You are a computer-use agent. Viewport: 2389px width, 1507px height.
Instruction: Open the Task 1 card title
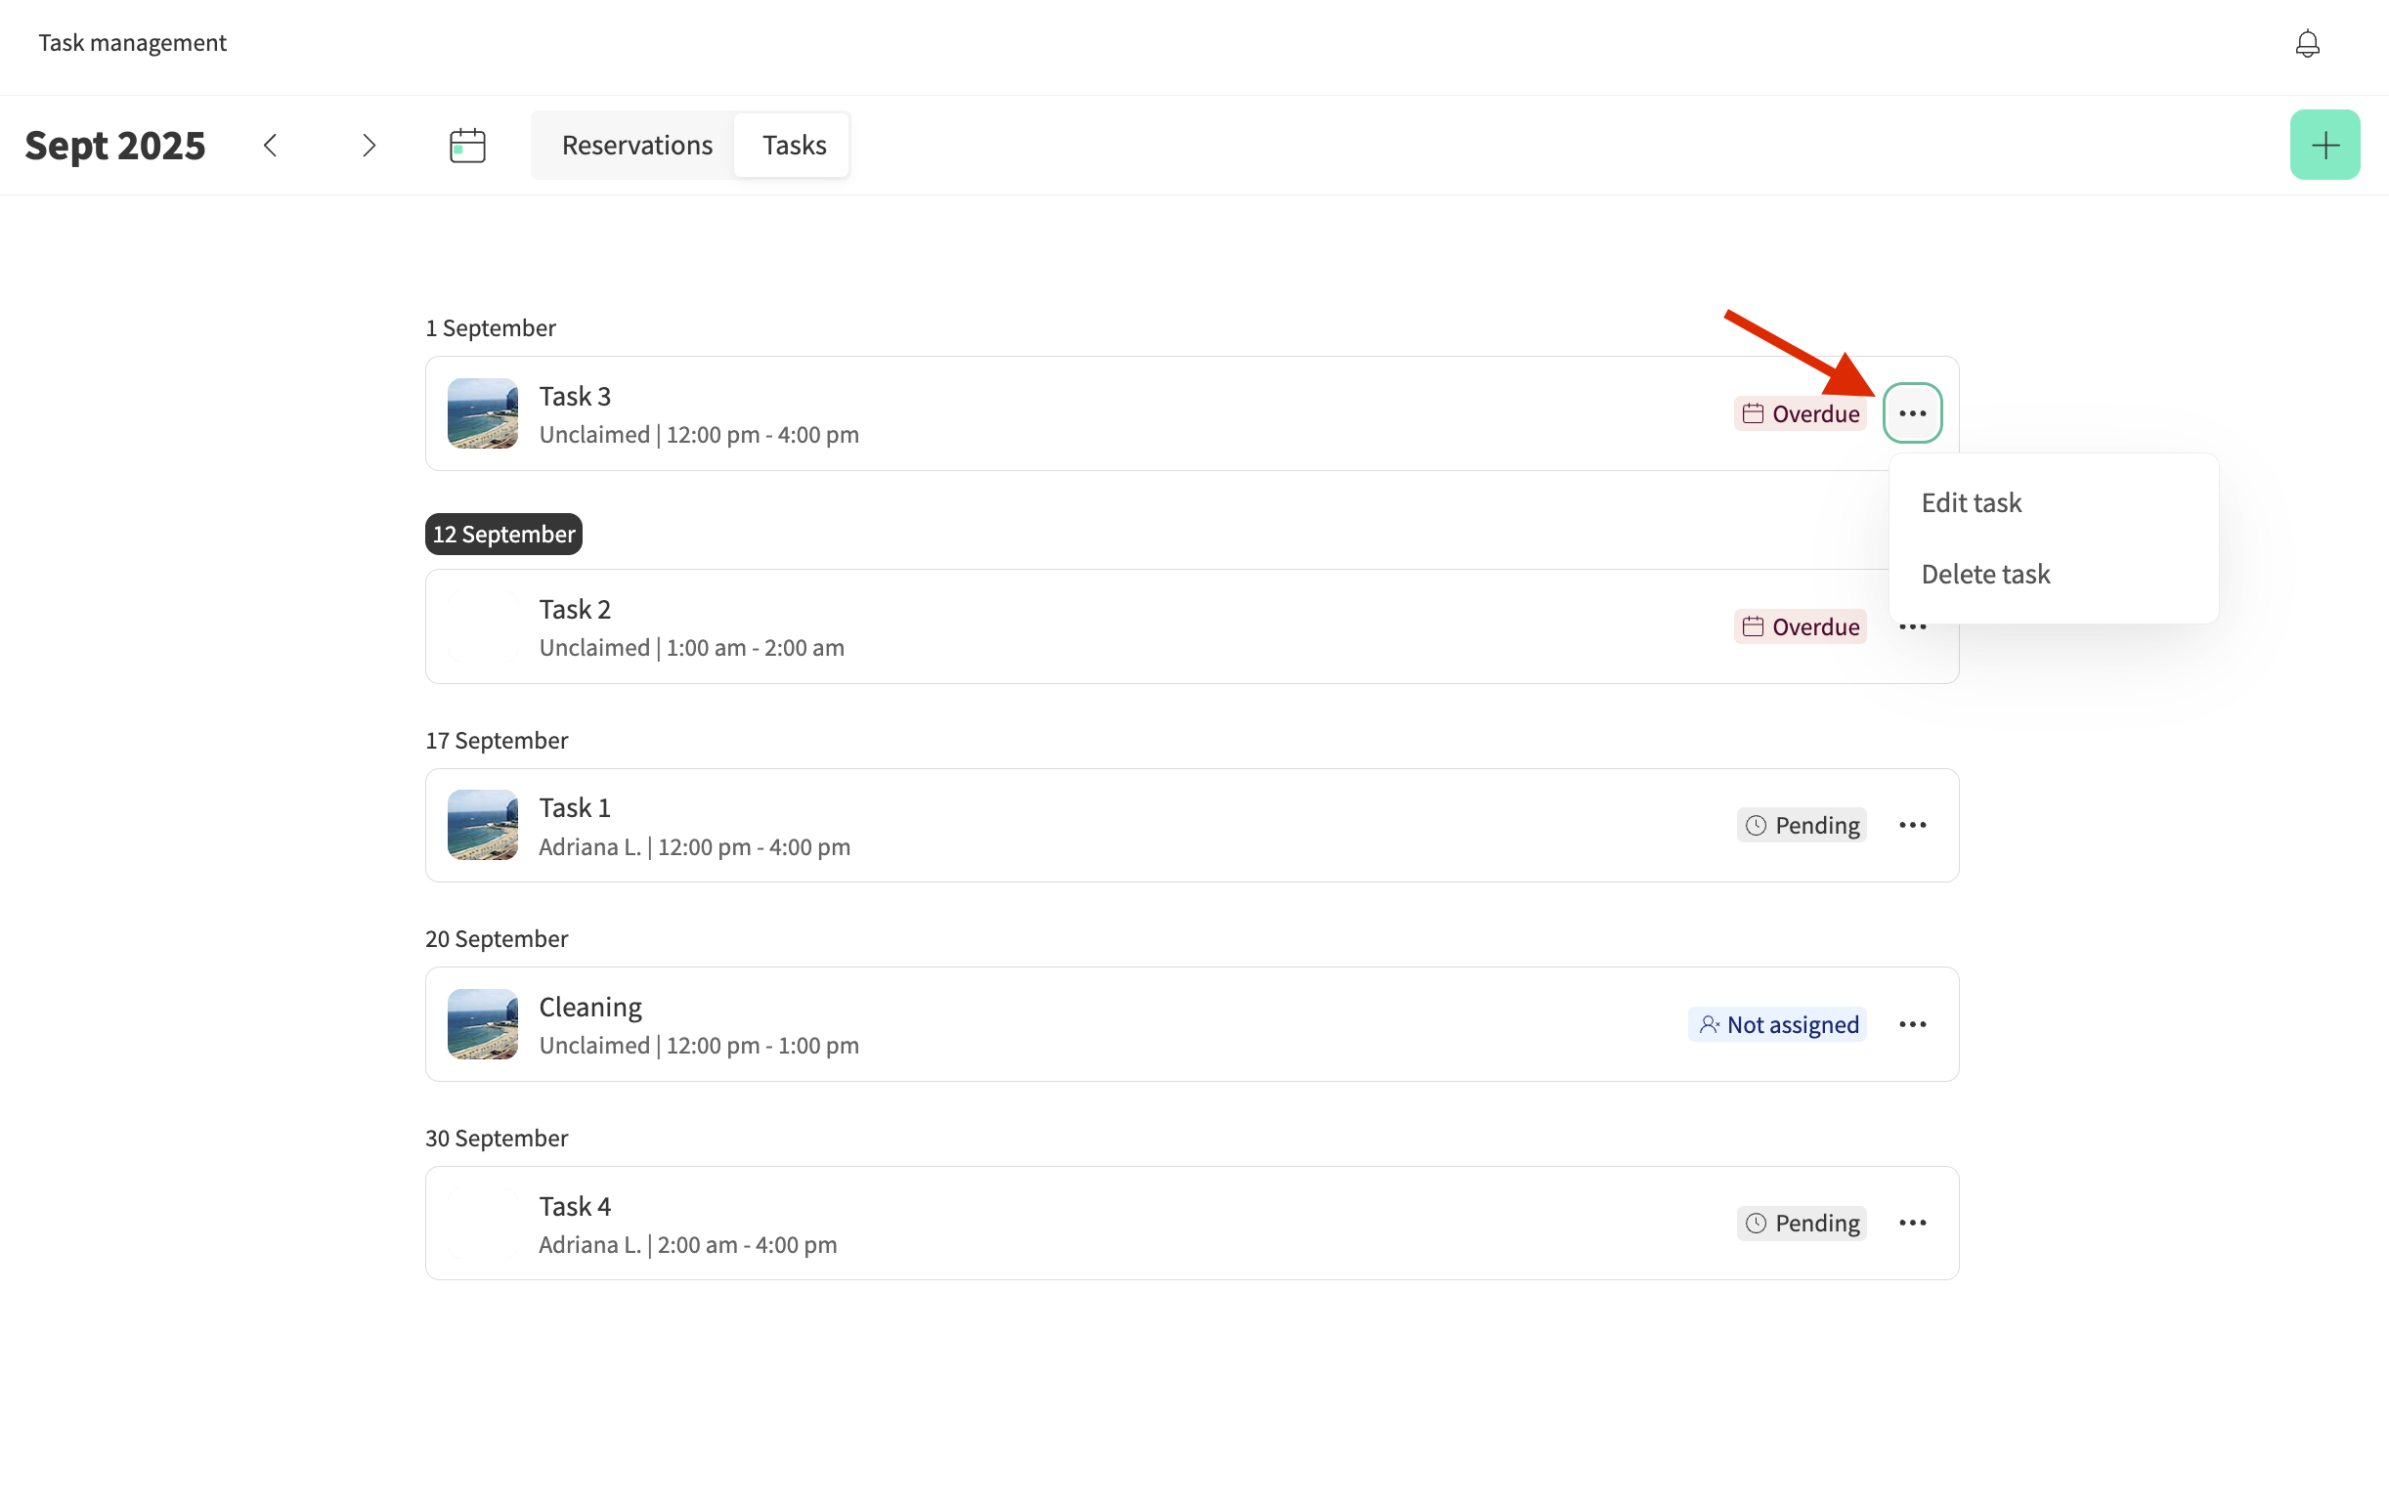click(x=575, y=806)
